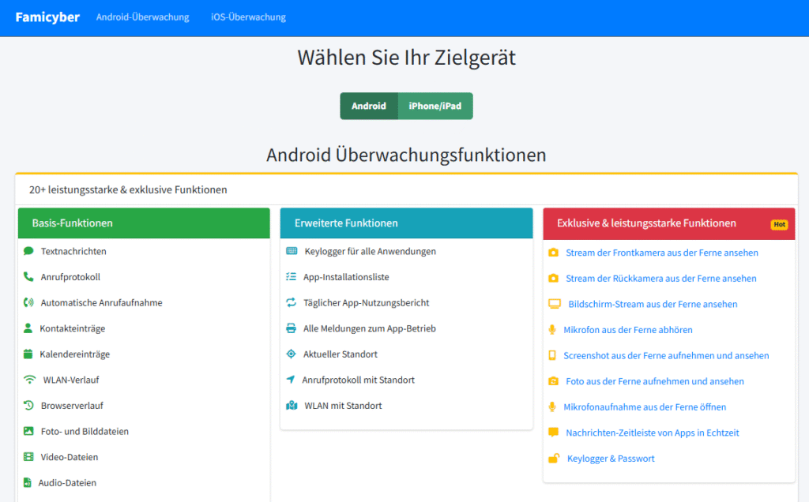
Task: Click the App-Installationsliste text
Action: [x=346, y=277]
